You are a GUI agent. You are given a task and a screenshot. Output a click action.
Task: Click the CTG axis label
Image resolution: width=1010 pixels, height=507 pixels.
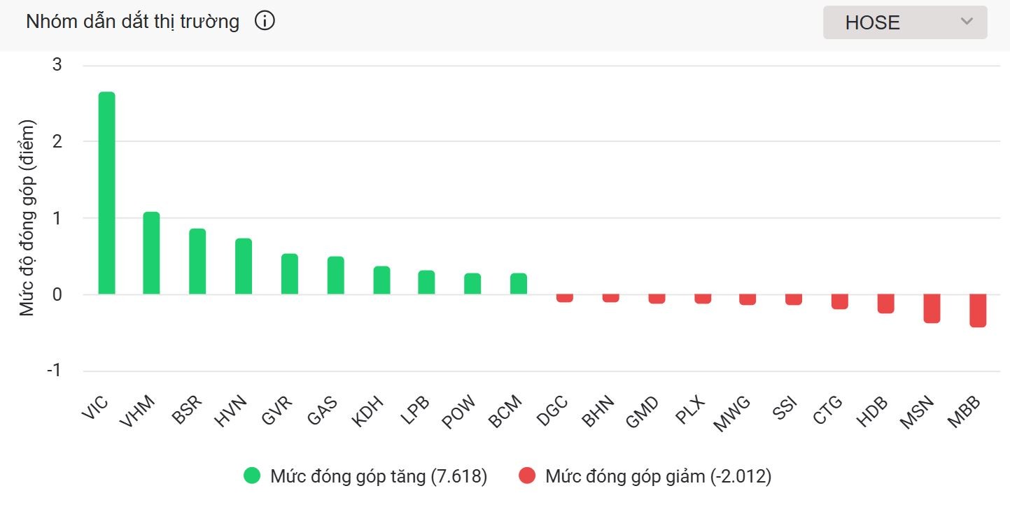pos(829,410)
